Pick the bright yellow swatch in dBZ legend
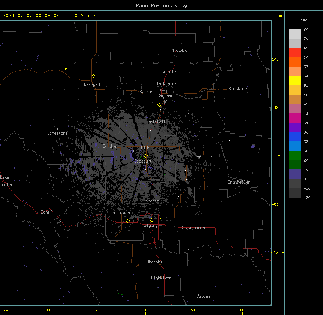Screen dimensions: 323x315 coord(295,80)
